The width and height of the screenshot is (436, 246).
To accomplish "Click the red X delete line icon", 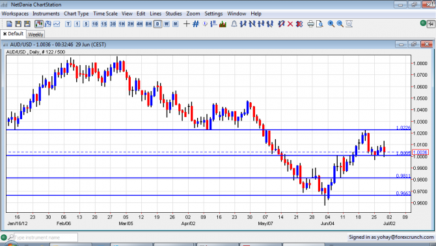I will coord(290,24).
